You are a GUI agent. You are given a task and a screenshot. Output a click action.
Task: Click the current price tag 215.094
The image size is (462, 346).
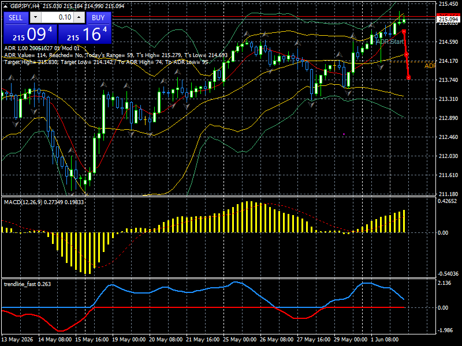tap(449, 20)
